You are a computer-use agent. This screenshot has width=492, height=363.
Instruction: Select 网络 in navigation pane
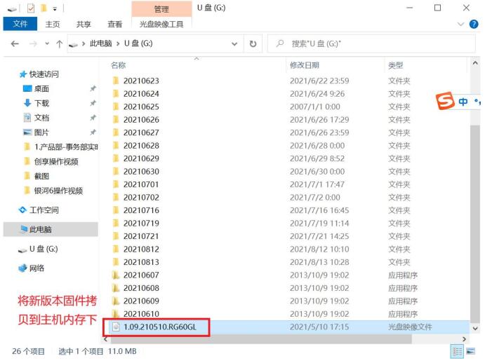tap(36, 268)
